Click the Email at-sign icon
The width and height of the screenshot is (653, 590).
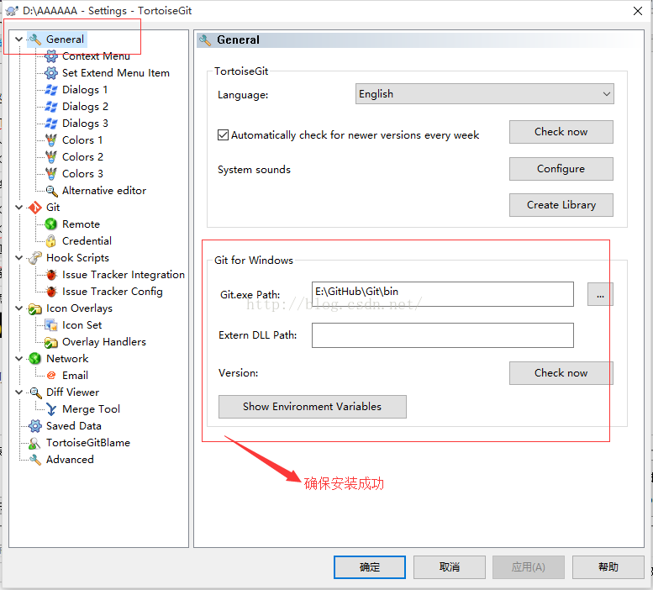tap(50, 375)
